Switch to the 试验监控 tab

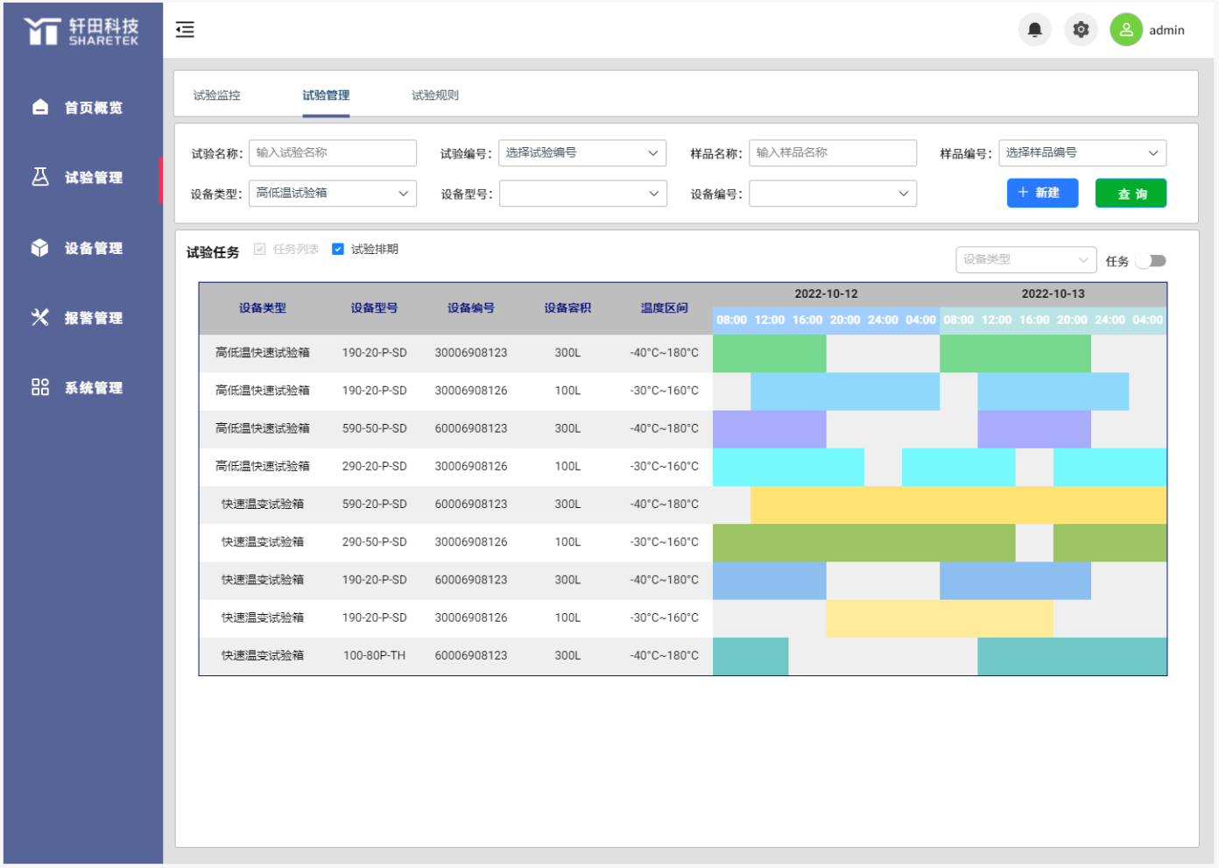217,95
